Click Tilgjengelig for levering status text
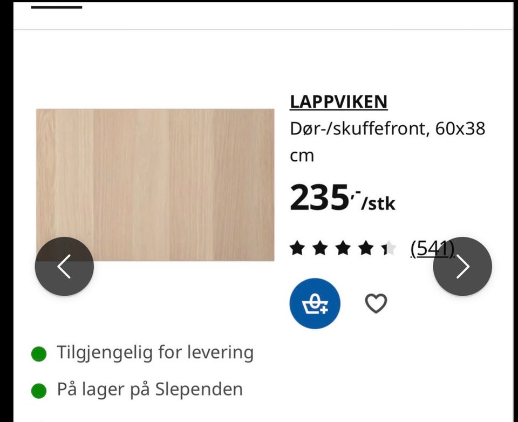The height and width of the screenshot is (422, 518). click(x=155, y=352)
